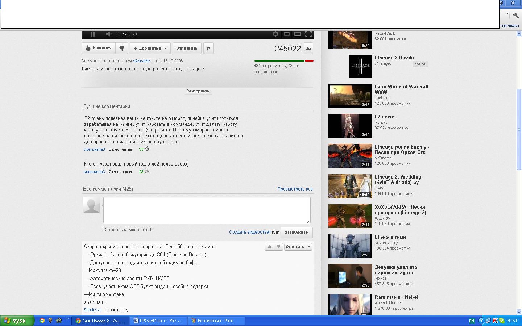Viewport: 522px width, 326px height.
Task: Open the Добавить в dropdown
Action: tap(150, 48)
